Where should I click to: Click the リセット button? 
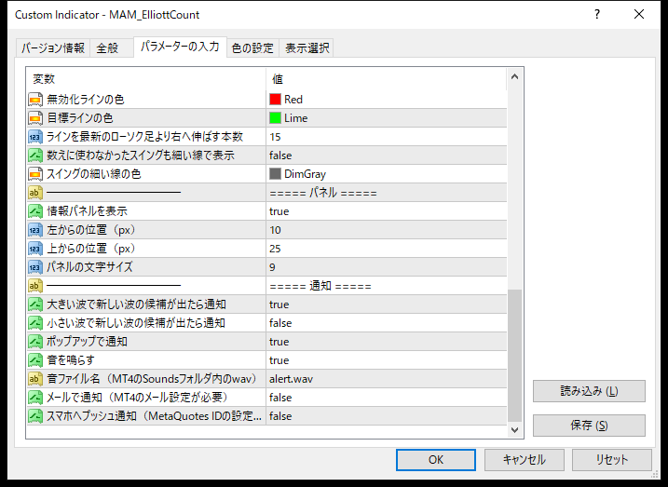[612, 460]
